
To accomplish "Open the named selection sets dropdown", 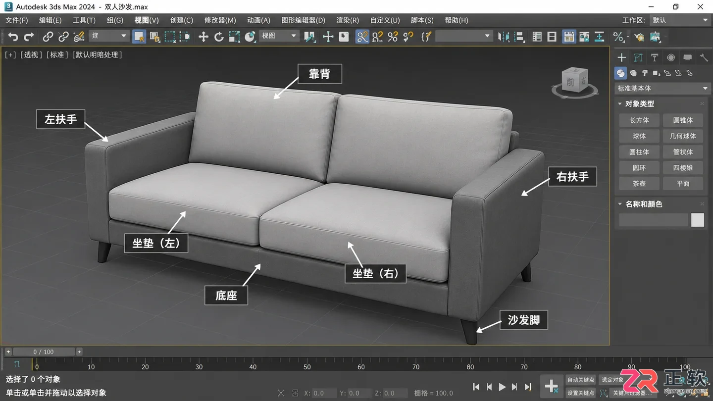I will (x=463, y=36).
